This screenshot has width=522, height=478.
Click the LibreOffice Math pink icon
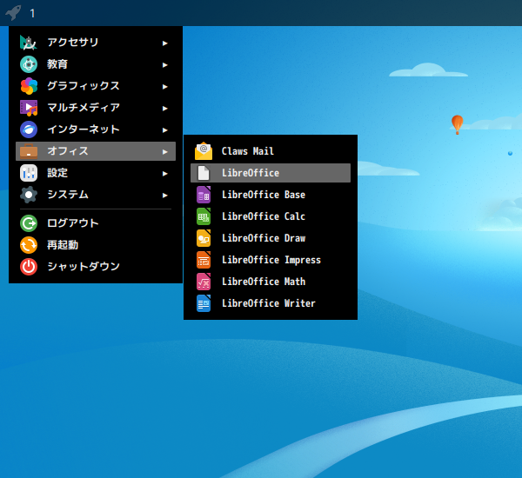[204, 282]
